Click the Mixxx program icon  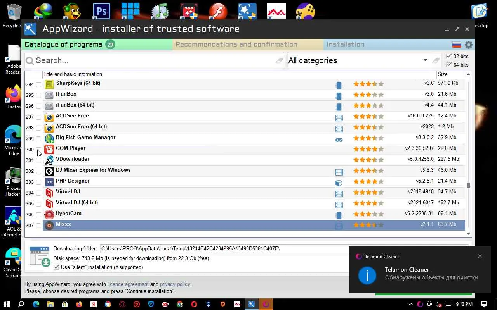pos(49,225)
